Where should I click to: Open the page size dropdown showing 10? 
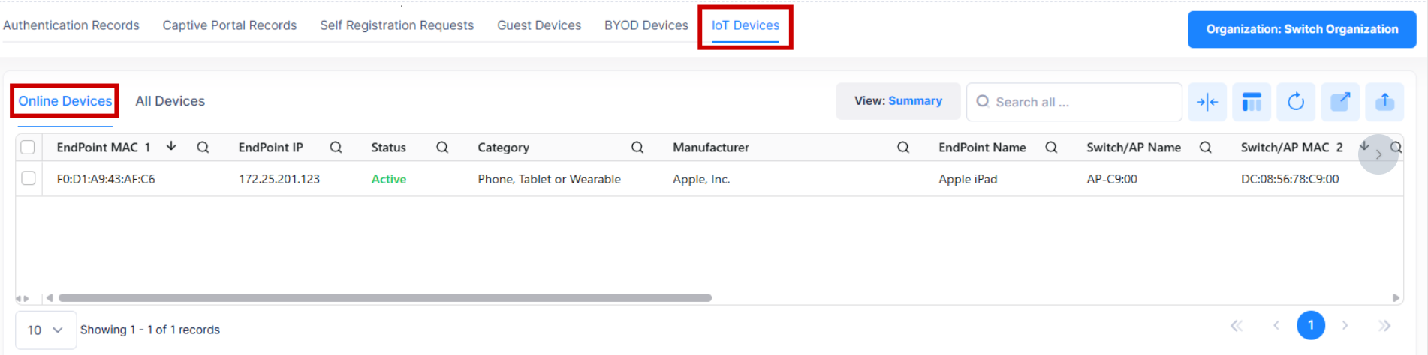(x=45, y=330)
